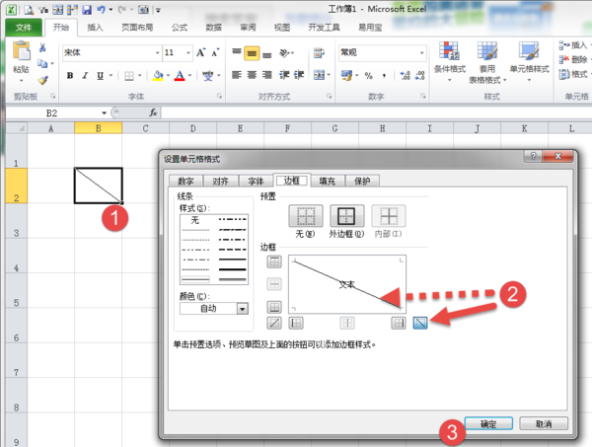Toggle Bold formatting in ribbon
Image resolution: width=592 pixels, height=447 pixels.
point(70,75)
